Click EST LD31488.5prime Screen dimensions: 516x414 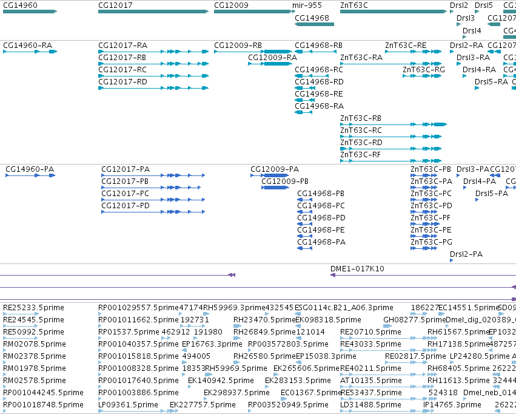point(370,405)
